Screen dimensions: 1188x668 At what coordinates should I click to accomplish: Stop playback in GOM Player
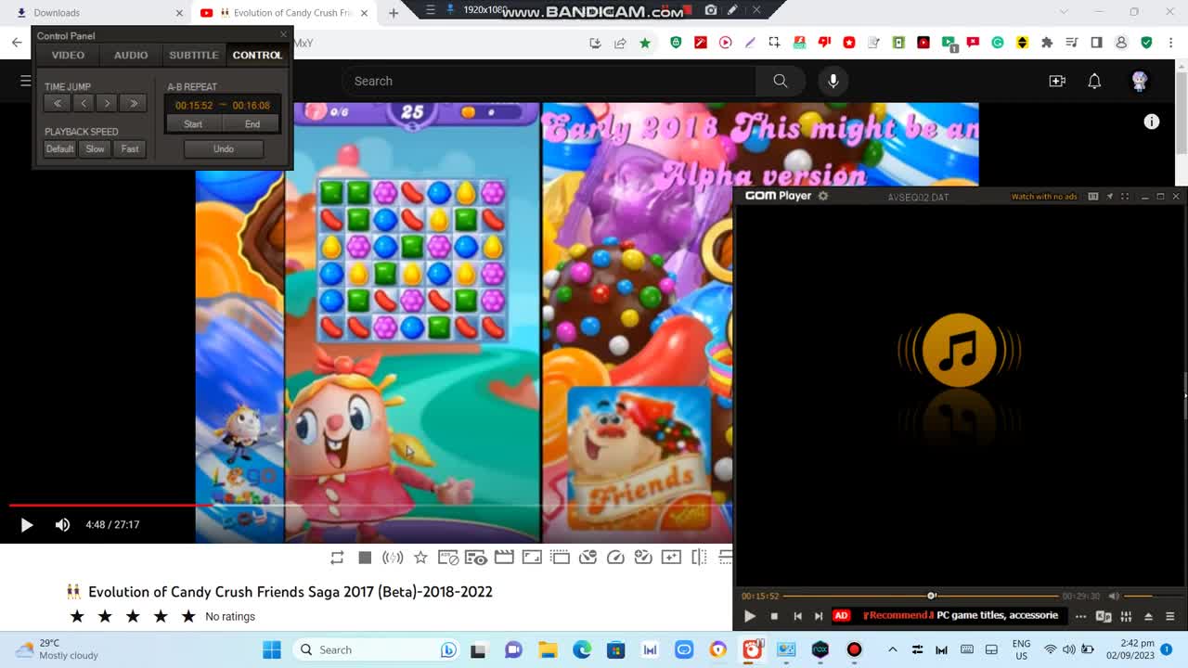tap(774, 616)
